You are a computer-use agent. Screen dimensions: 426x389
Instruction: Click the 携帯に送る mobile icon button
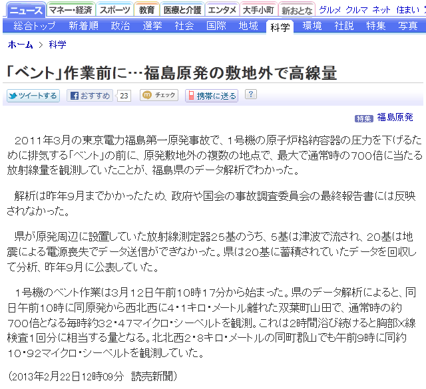point(212,96)
